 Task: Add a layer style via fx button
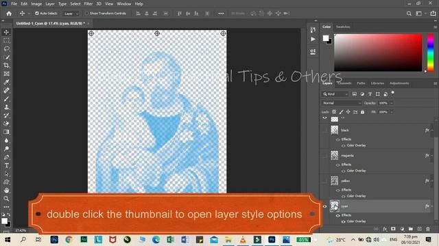click(385, 229)
